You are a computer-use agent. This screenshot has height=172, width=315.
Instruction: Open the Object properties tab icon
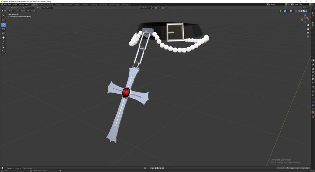click(x=313, y=91)
